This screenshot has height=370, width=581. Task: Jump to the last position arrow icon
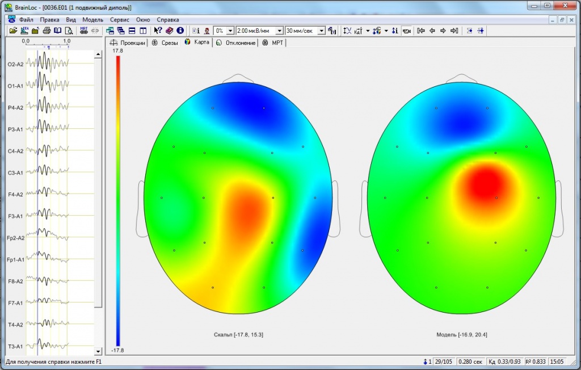pyautogui.click(x=454, y=31)
